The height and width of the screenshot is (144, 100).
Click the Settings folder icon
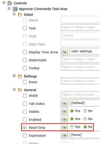pos(20,76)
